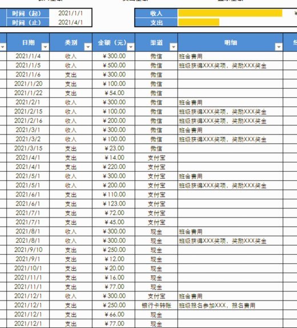Select the 收入 label beside the long yellow bar

click(156, 13)
